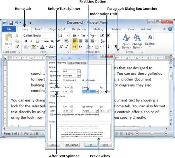Open the Line spacing dropdown
The width and height of the screenshot is (175, 158).
[x=97, y=111]
